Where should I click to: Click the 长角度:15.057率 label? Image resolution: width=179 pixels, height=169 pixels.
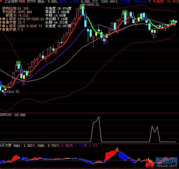point(58,26)
